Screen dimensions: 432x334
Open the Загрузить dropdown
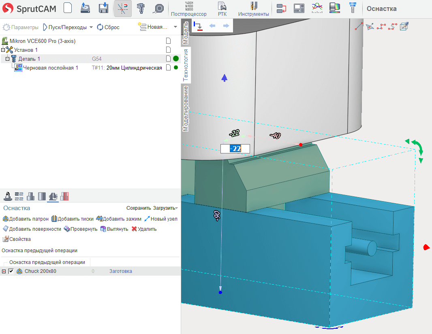tap(165, 208)
